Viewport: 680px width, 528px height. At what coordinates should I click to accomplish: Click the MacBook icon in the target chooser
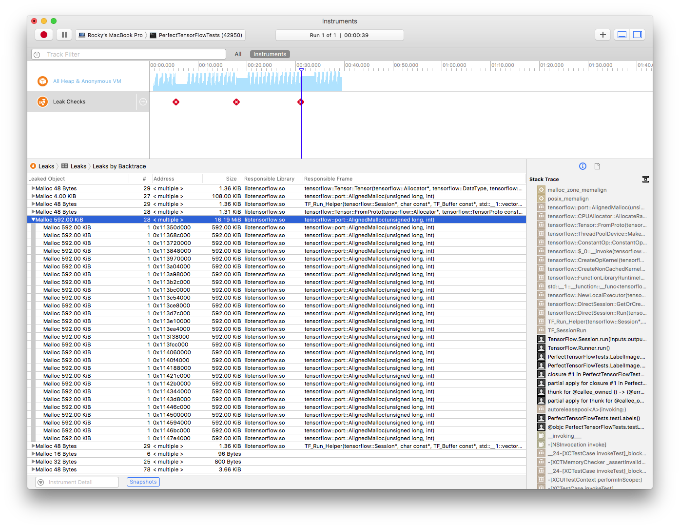[82, 35]
